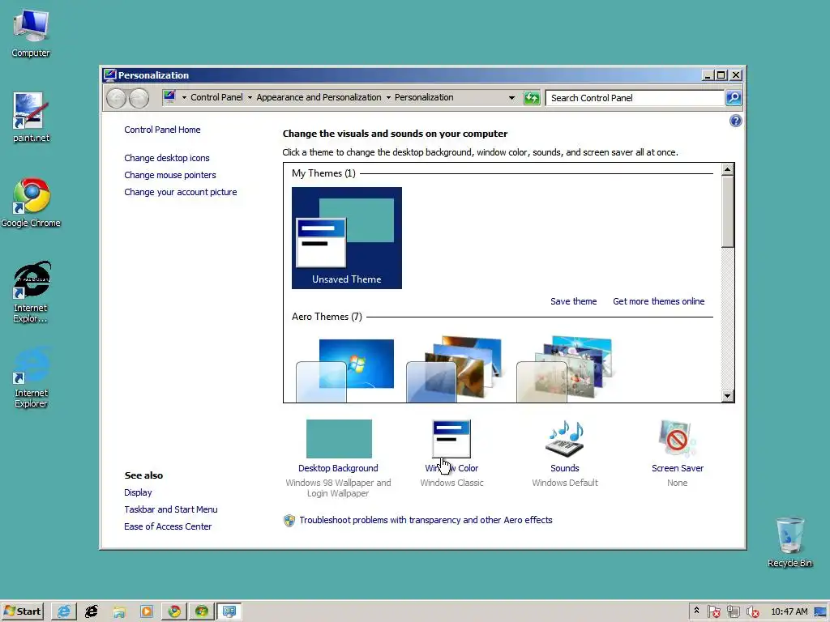
Task: Open Troubleshoot problems with transparency link
Action: pos(426,520)
